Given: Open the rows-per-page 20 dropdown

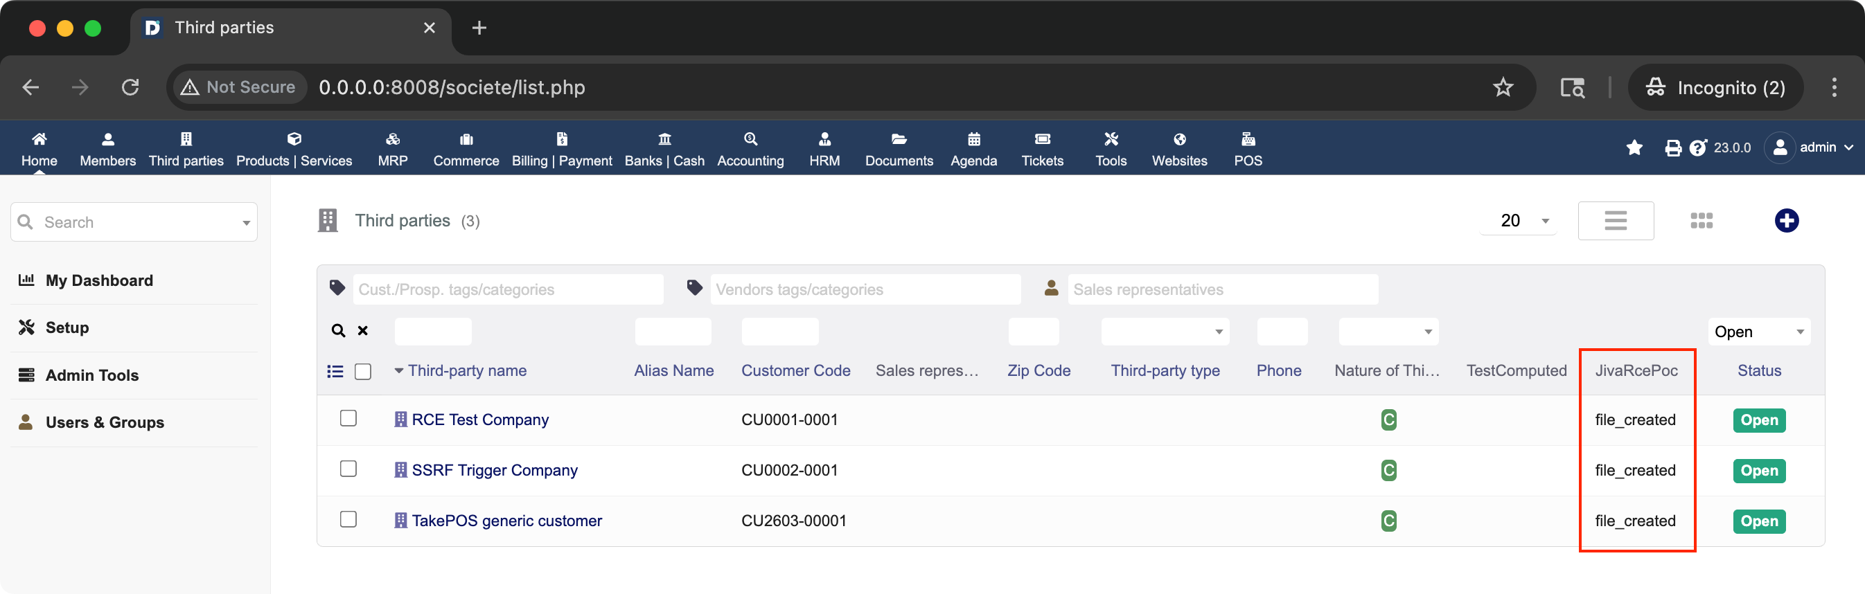Looking at the screenshot, I should pyautogui.click(x=1518, y=221).
